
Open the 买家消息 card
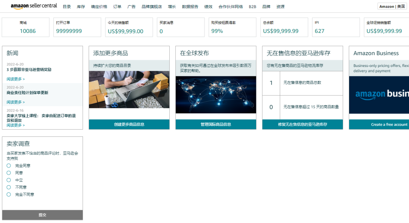coord(181,27)
